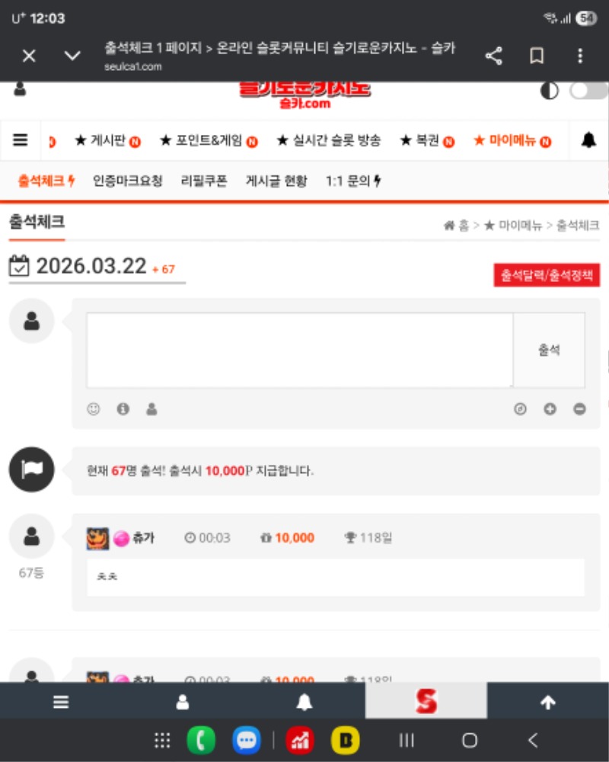Toggle the dark mode switch
609x762 pixels.
(x=588, y=91)
